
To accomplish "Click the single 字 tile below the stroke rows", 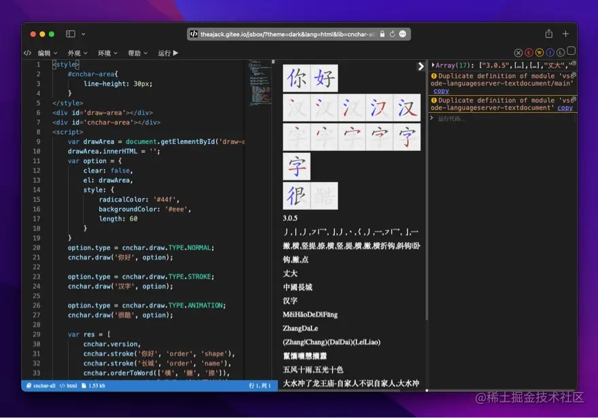I will pos(297,167).
